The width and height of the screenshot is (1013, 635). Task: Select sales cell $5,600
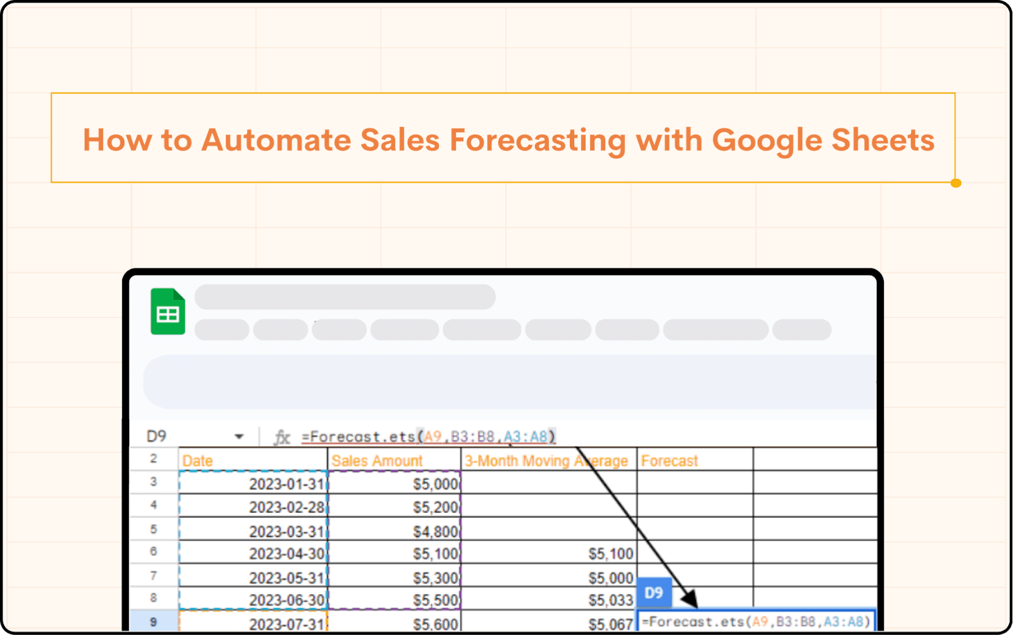394,622
